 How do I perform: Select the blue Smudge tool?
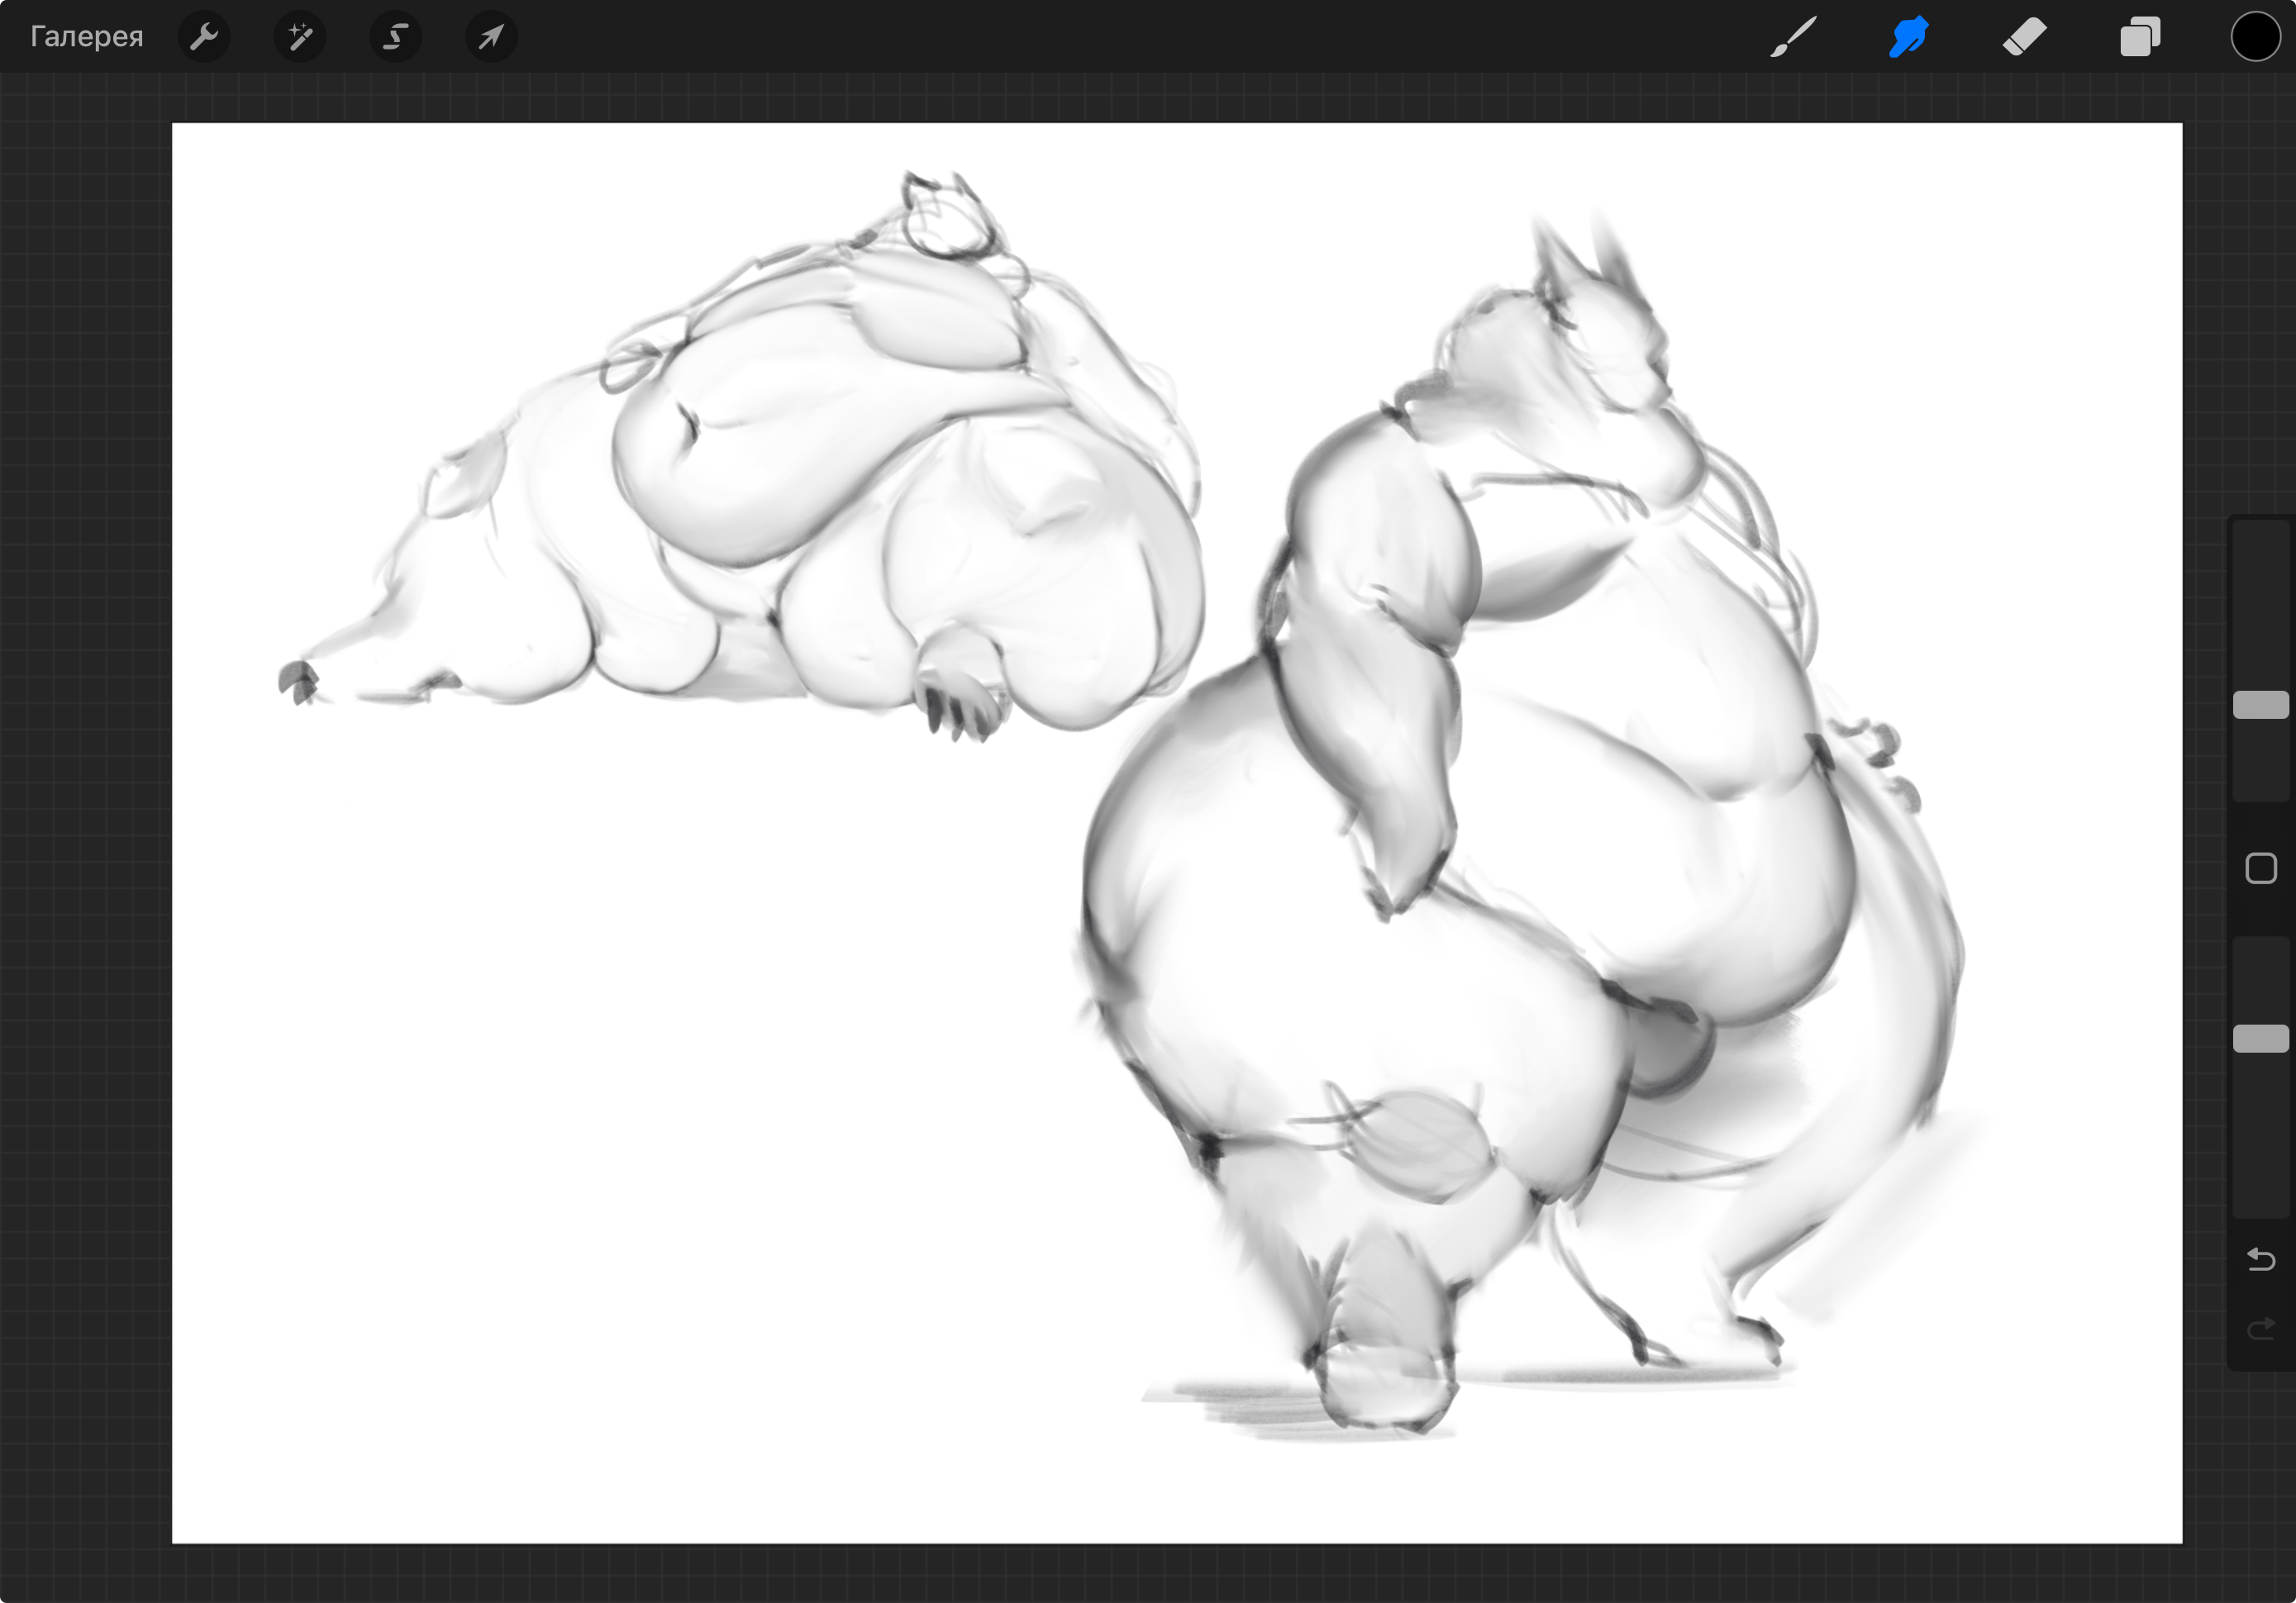click(1909, 37)
